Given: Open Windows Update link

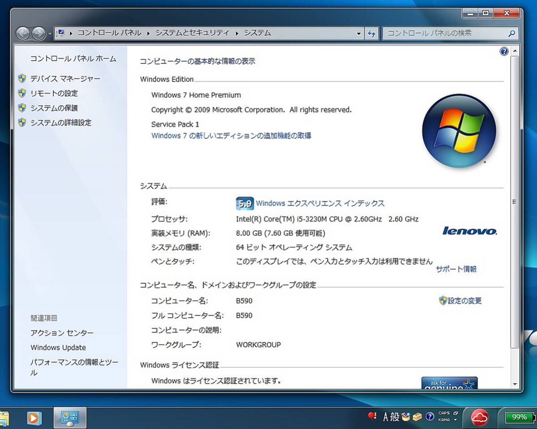Looking at the screenshot, I should tap(58, 348).
